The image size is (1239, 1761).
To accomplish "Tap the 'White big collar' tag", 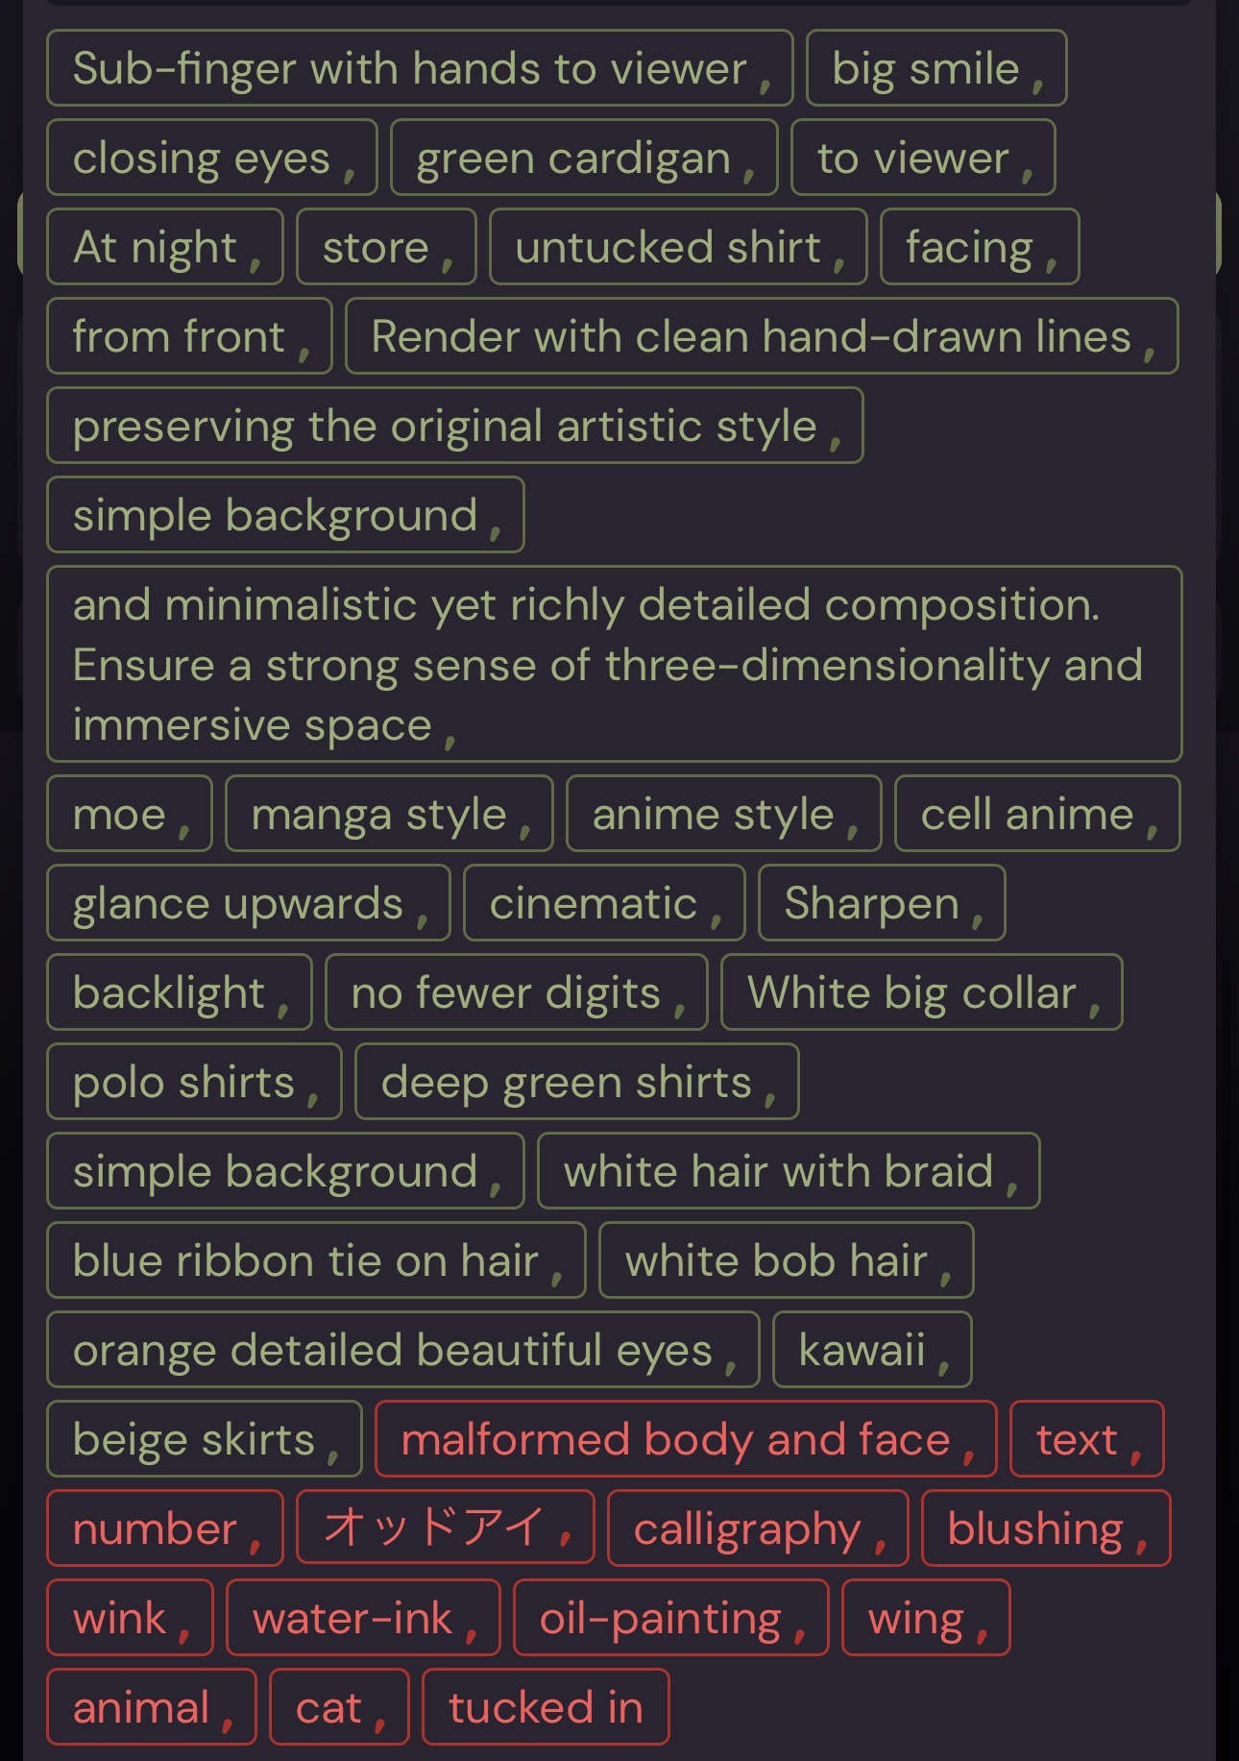I will [922, 992].
